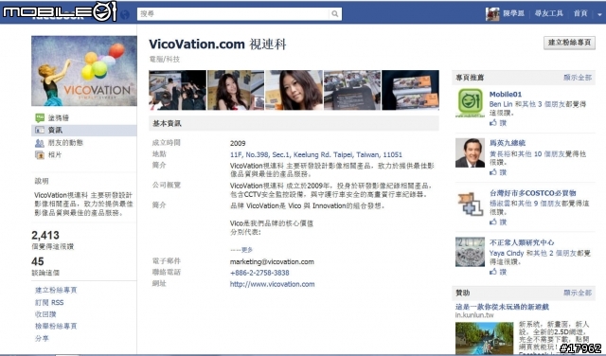Click the 分享 share link
This screenshot has height=356, width=606.
[x=42, y=338]
